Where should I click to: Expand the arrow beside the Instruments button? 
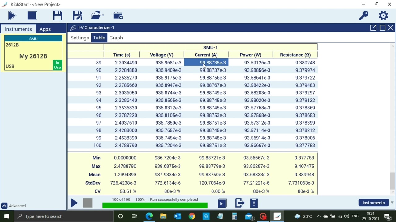point(392,203)
